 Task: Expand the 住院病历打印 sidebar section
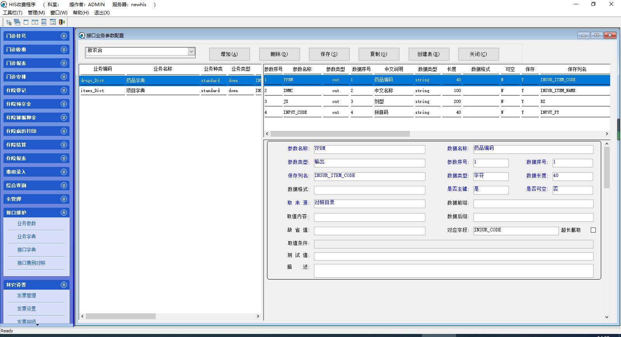(64, 131)
